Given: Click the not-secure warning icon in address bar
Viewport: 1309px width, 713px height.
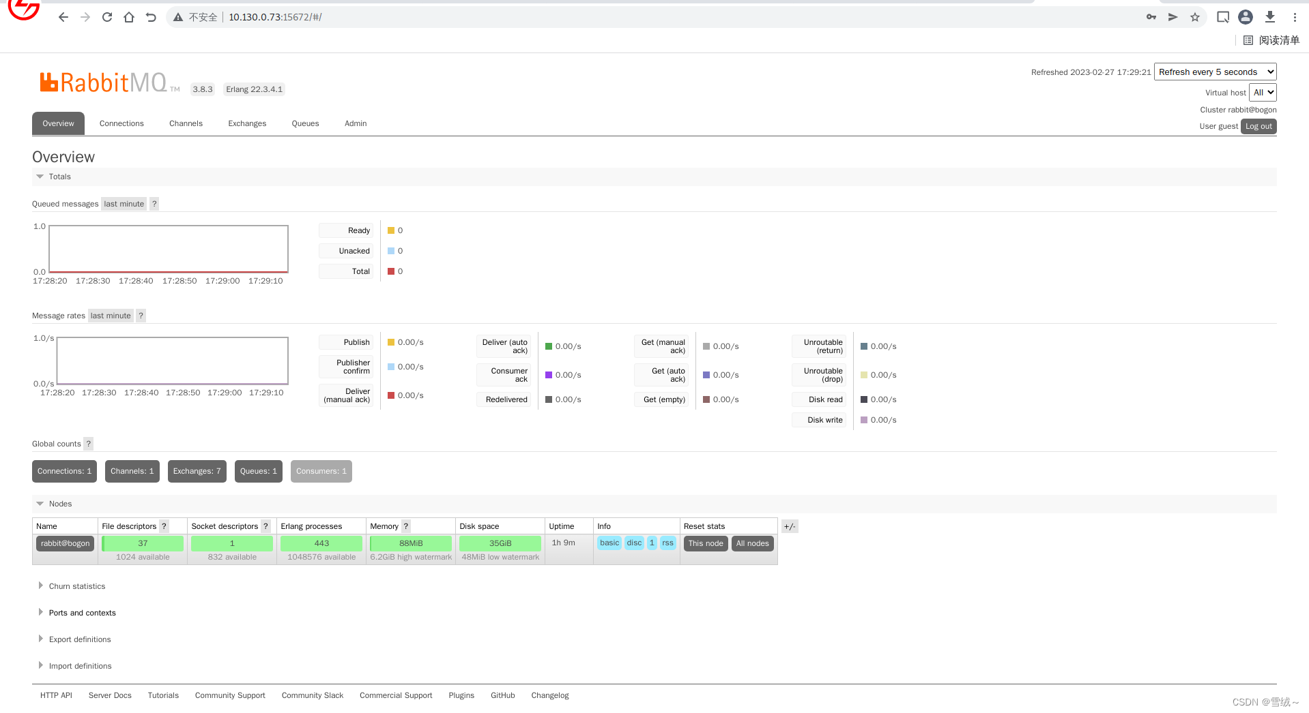Looking at the screenshot, I should [x=178, y=17].
